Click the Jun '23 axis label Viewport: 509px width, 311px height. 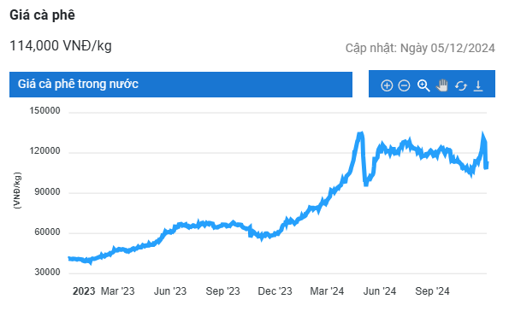(170, 290)
